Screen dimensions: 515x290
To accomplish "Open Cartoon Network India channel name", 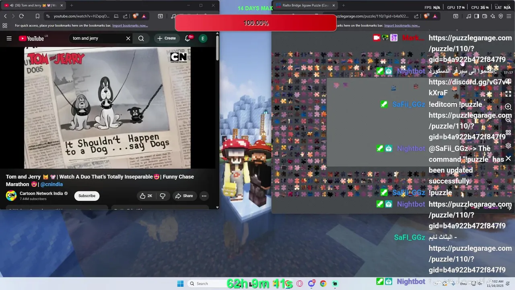I will point(41,193).
